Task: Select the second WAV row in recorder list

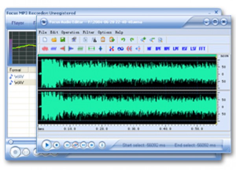Action: (x=22, y=83)
